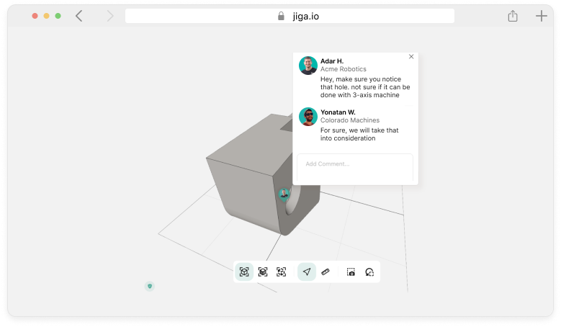The image size is (561, 327).
Task: Reset the view with the rotate icon
Action: (x=369, y=272)
